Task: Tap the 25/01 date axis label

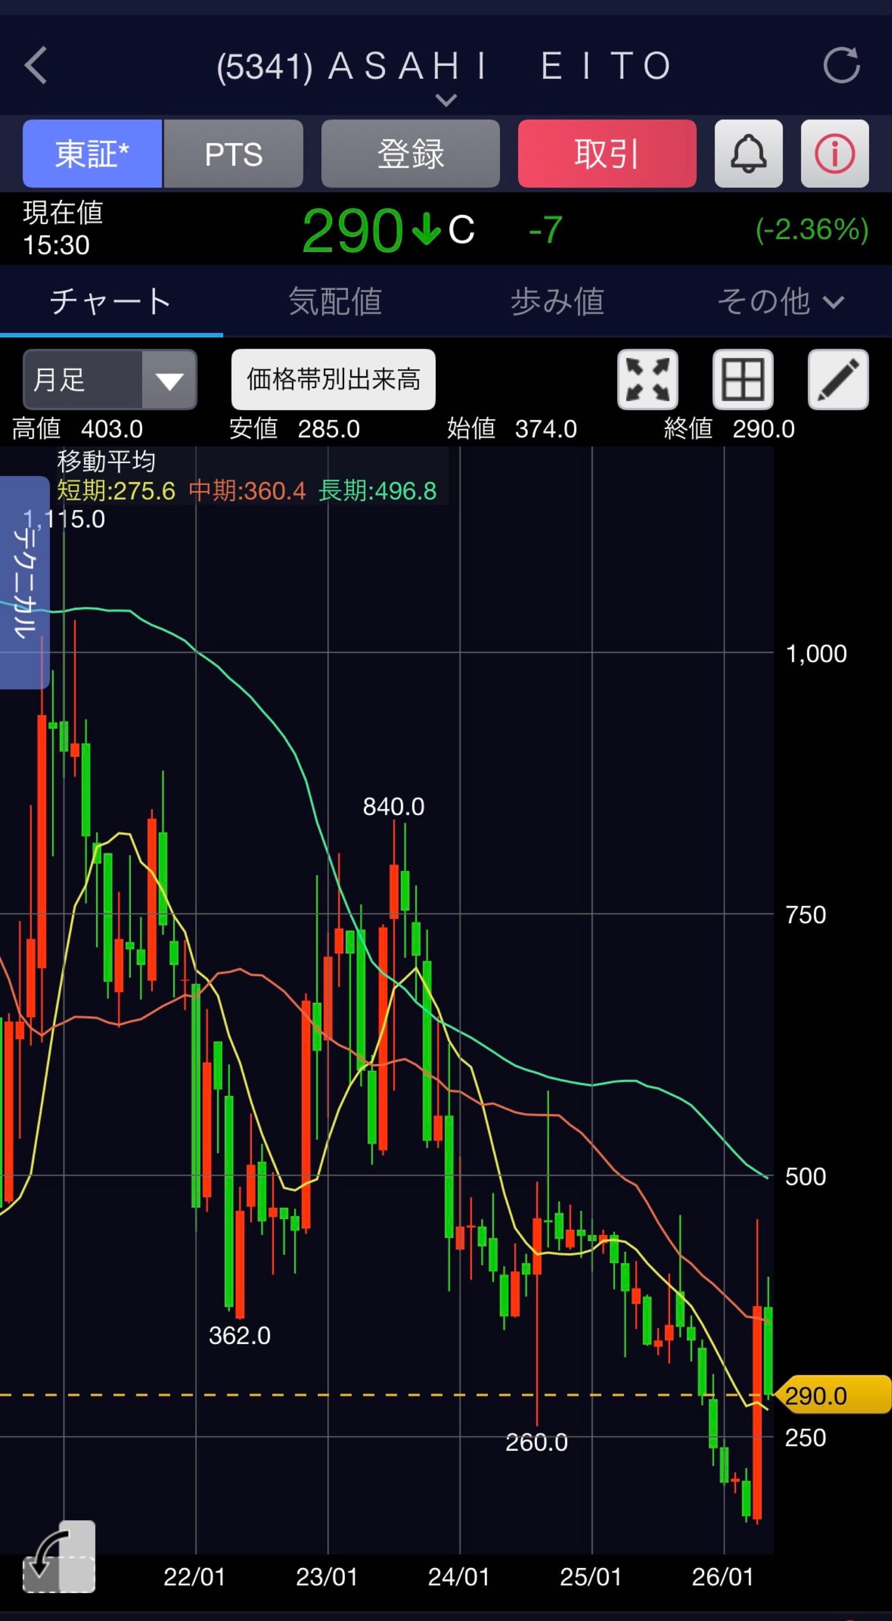Action: pyautogui.click(x=590, y=1577)
